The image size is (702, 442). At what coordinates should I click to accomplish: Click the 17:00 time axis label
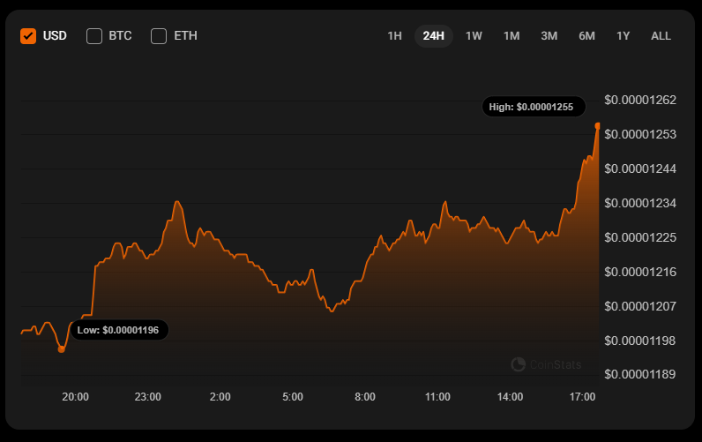pyautogui.click(x=582, y=397)
